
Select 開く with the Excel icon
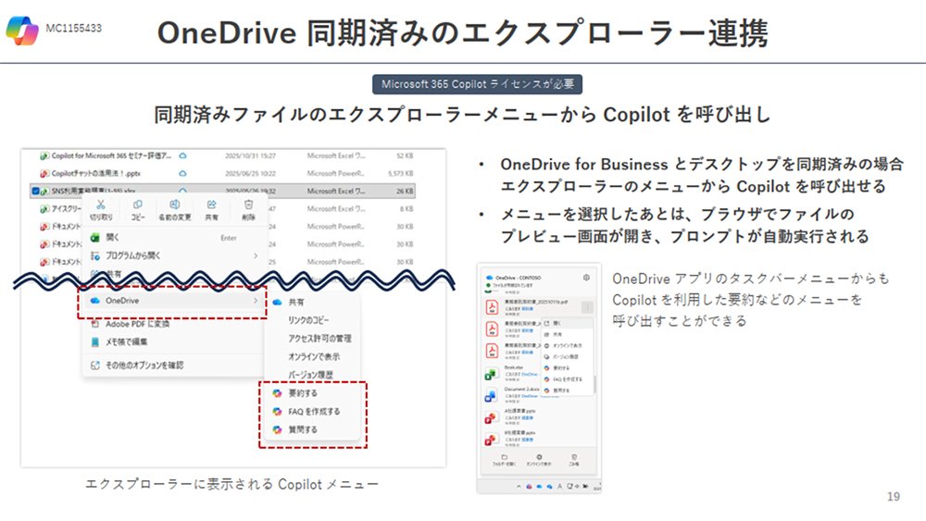(174, 238)
